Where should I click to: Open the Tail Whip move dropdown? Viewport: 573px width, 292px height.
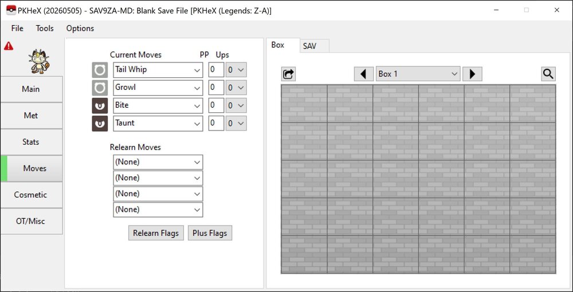click(158, 70)
